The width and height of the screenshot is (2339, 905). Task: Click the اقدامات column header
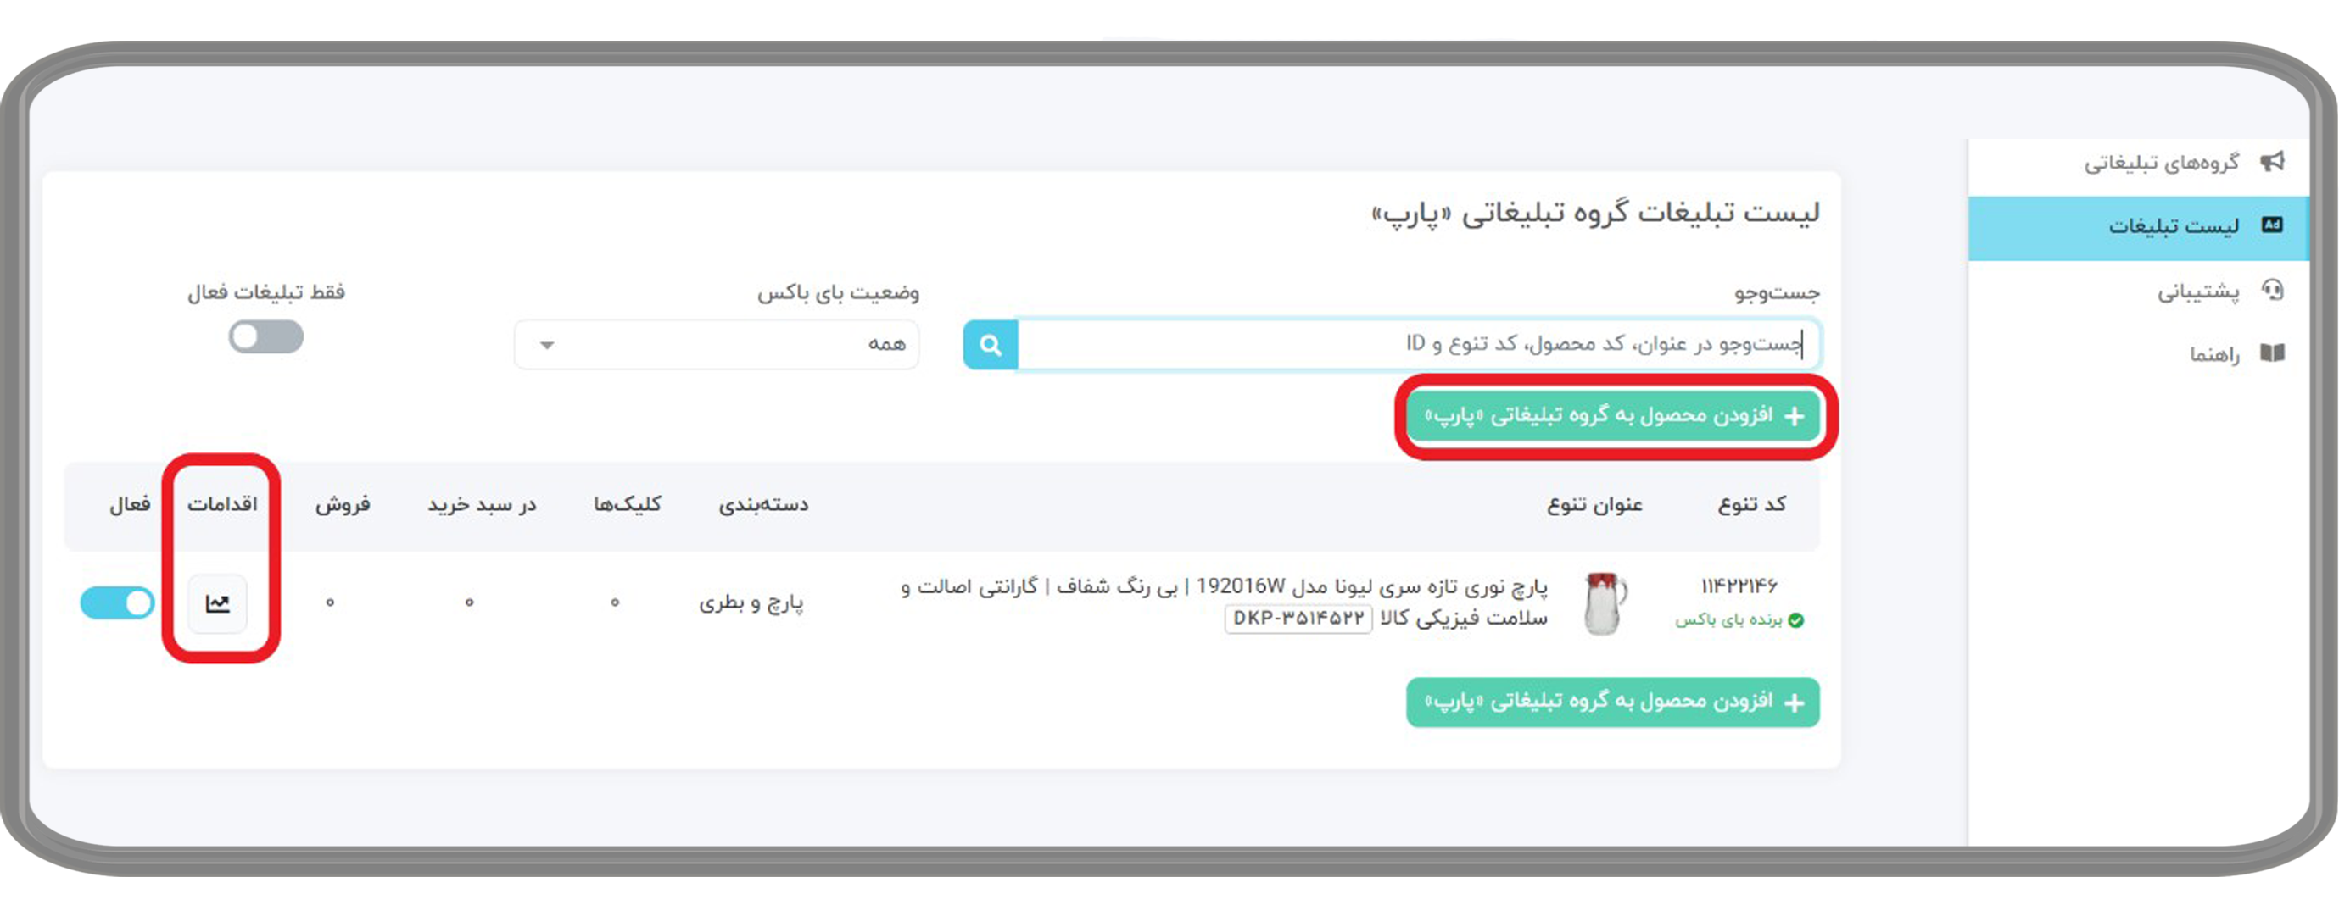[x=222, y=504]
